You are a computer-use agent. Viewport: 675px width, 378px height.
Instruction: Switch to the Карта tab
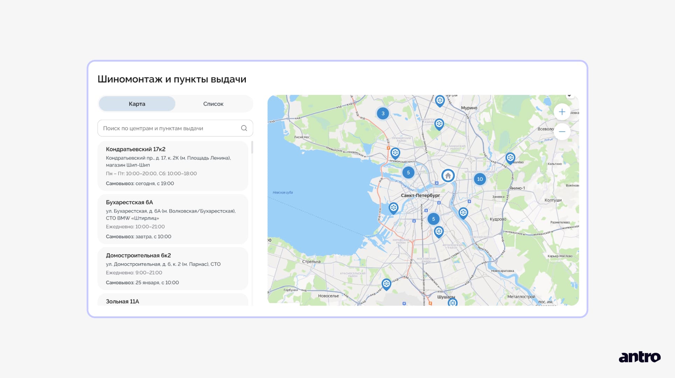[137, 104]
